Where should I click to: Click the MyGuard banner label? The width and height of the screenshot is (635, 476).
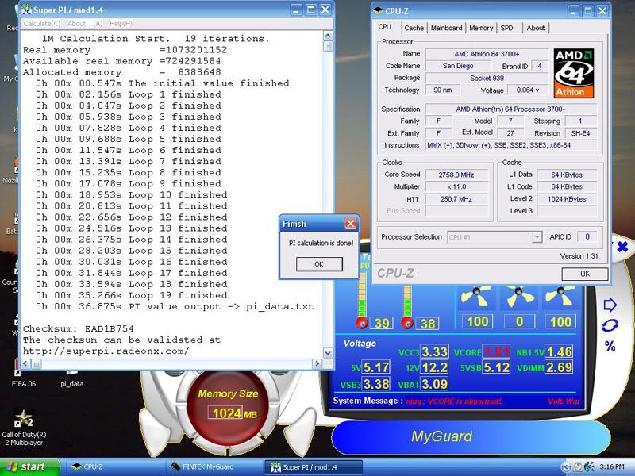442,436
